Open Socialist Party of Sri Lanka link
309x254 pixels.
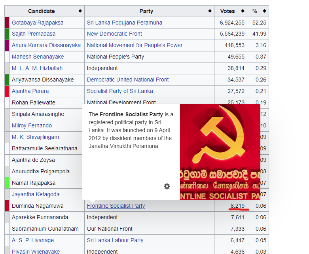tap(120, 91)
